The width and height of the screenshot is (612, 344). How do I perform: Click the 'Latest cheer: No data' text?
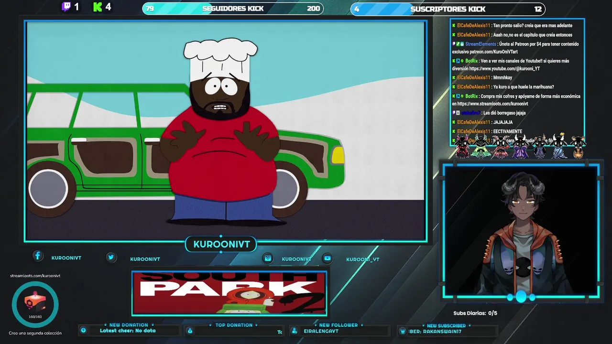pyautogui.click(x=128, y=331)
